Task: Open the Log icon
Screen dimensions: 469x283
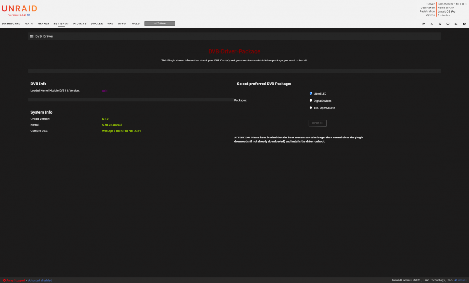Action: 456,23
